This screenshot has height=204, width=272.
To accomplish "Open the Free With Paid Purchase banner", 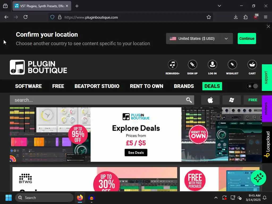I will (220, 179).
